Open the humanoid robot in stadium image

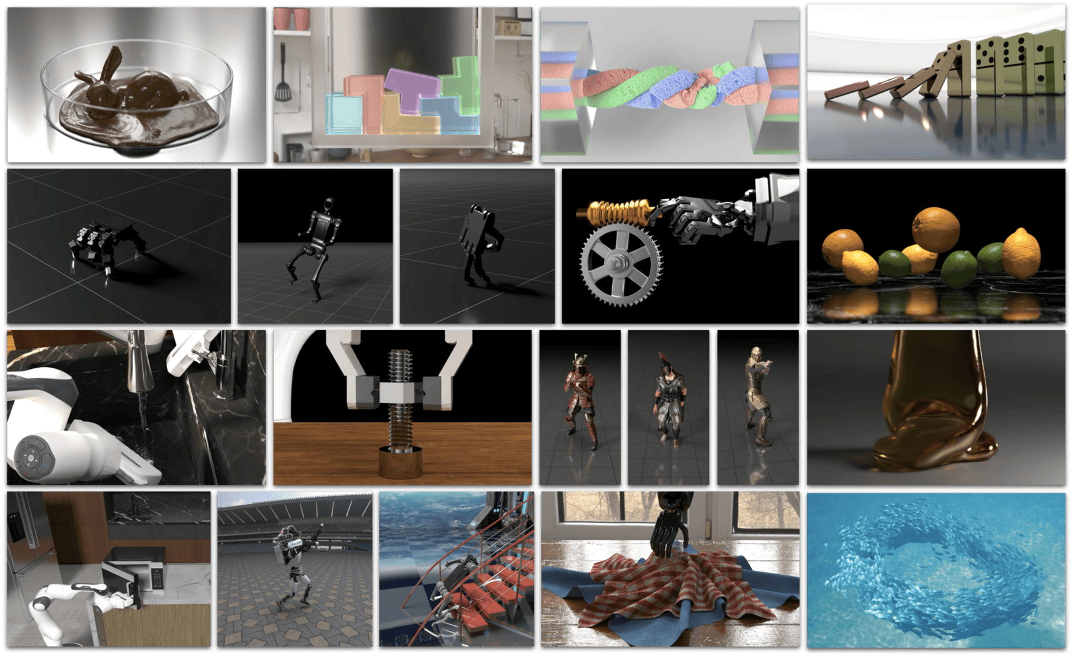[295, 569]
